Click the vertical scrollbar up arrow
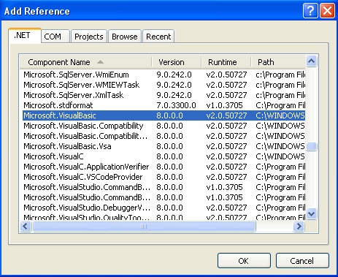The image size is (338, 277). 312,61
